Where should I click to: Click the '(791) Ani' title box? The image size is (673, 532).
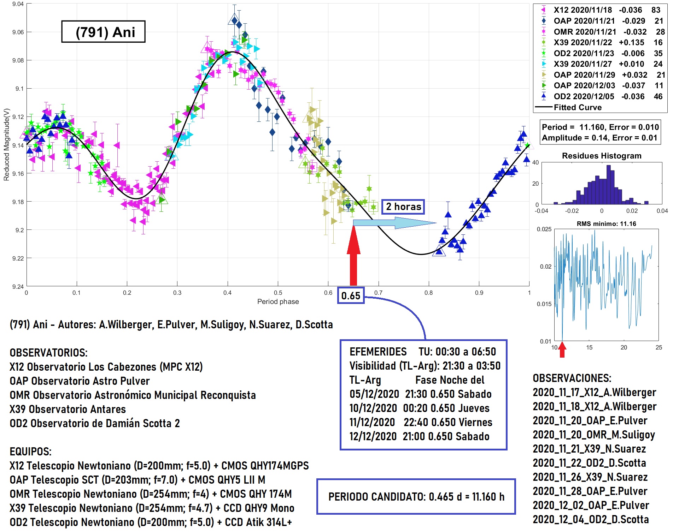coord(103,32)
